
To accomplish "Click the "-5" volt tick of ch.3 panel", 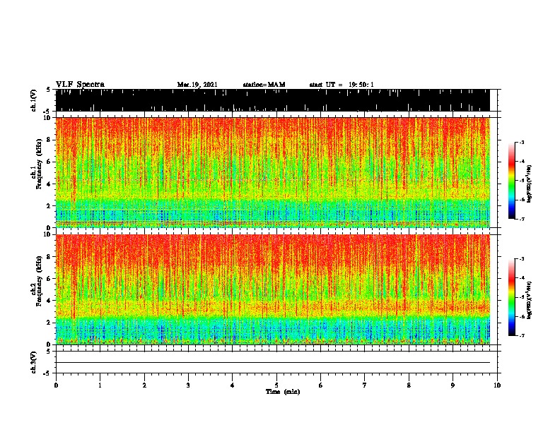I will tap(47, 373).
